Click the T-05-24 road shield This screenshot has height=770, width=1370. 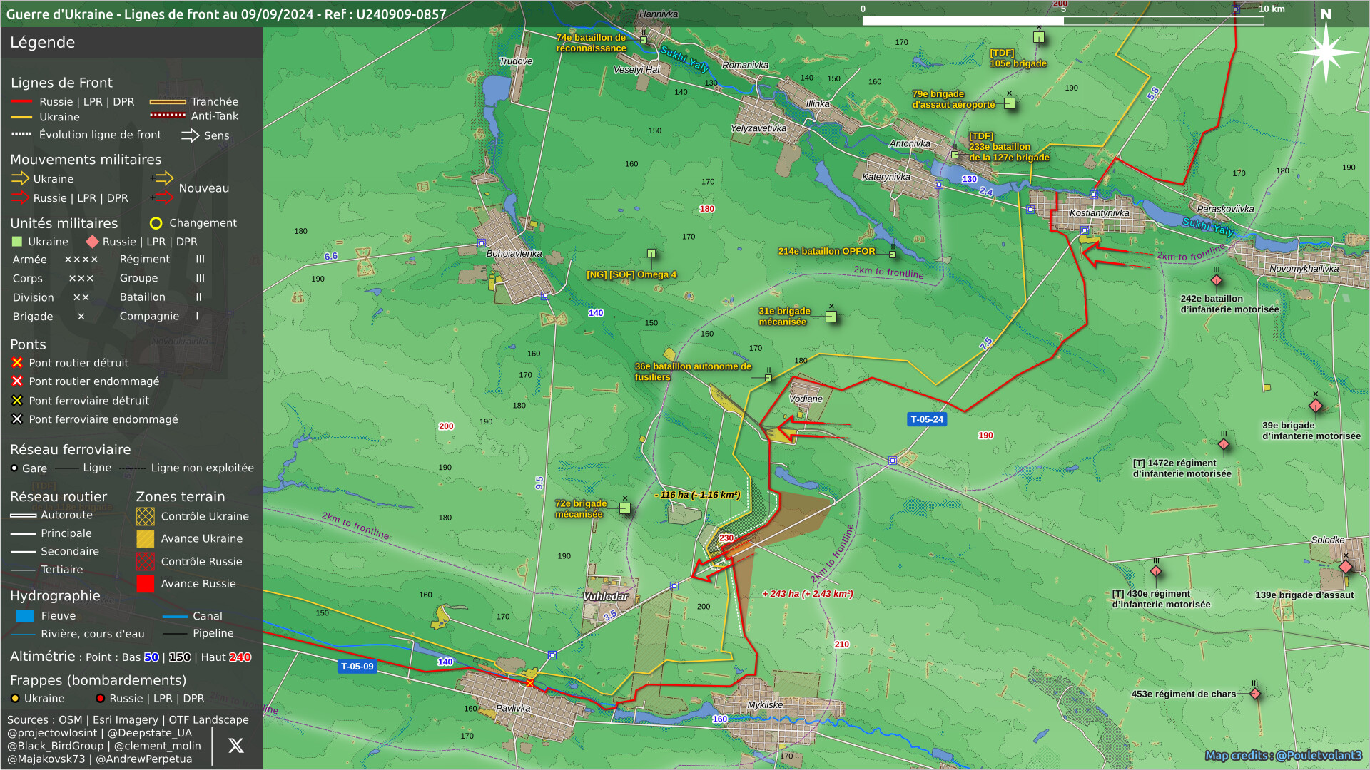pyautogui.click(x=927, y=419)
